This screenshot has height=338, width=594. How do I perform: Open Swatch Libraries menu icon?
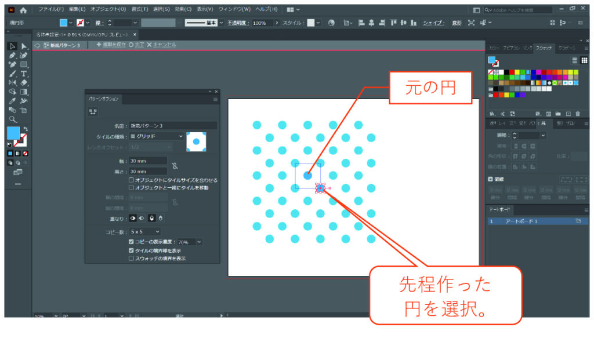492,114
